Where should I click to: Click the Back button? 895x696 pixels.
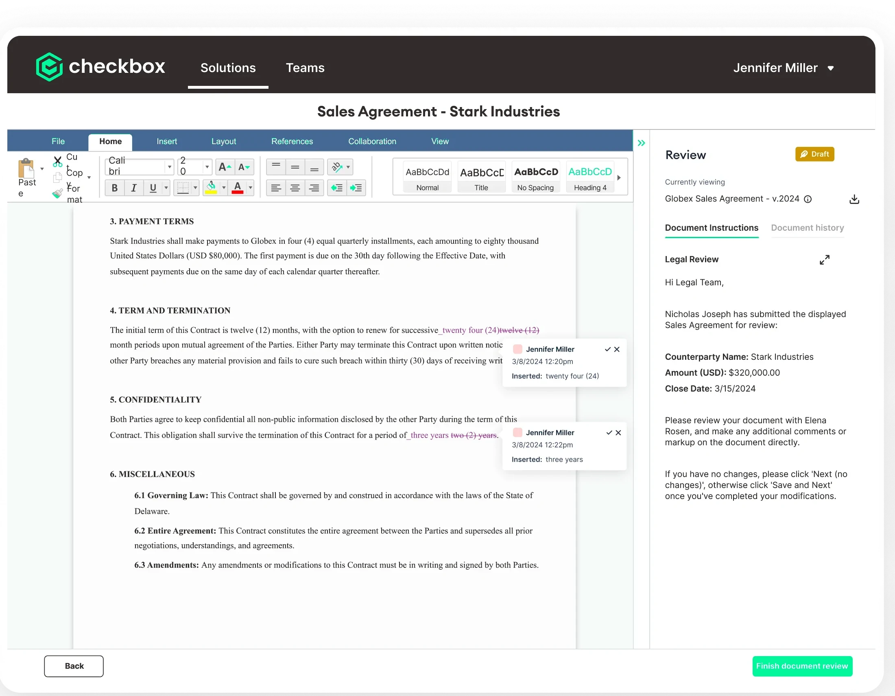[74, 666]
